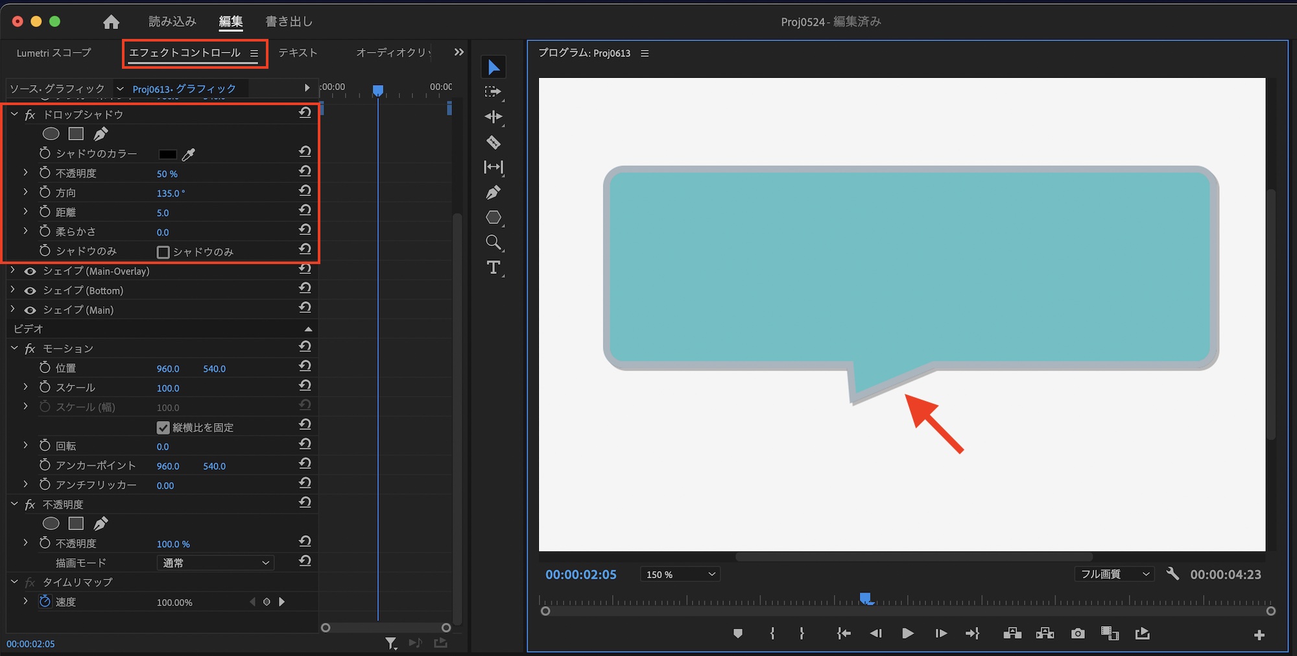Select the Razor tool in toolbar

point(494,142)
